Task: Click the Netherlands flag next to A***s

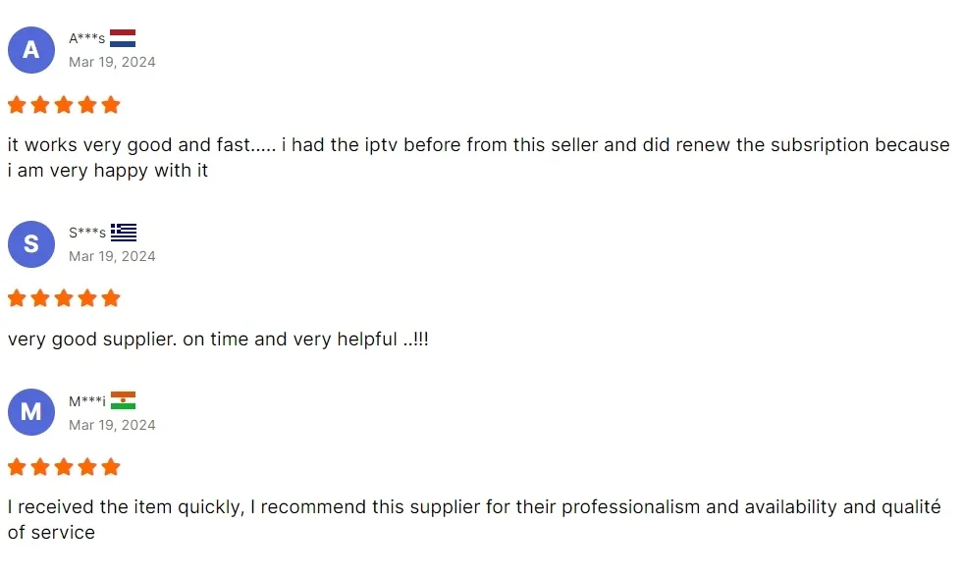Action: (x=123, y=38)
